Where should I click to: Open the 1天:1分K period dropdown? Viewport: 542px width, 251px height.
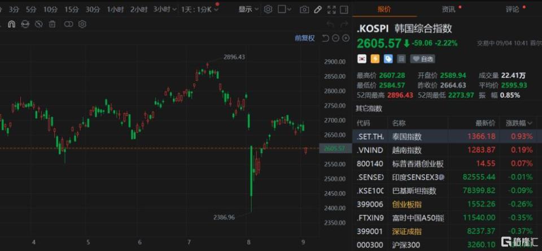point(200,10)
